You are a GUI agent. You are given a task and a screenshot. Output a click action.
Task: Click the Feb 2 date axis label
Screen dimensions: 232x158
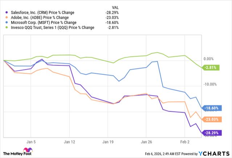tap(186, 142)
